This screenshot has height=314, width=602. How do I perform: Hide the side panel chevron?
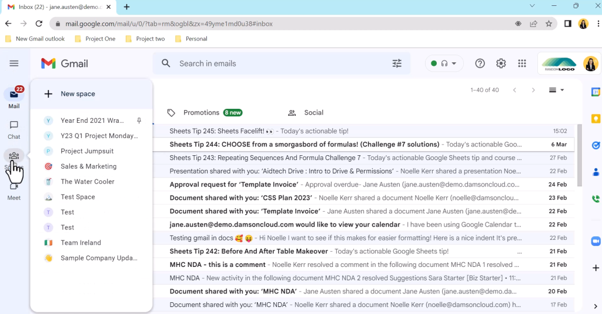pos(596,306)
